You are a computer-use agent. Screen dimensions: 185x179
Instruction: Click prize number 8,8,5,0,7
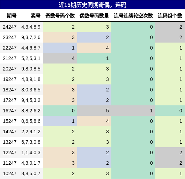(x=31, y=173)
